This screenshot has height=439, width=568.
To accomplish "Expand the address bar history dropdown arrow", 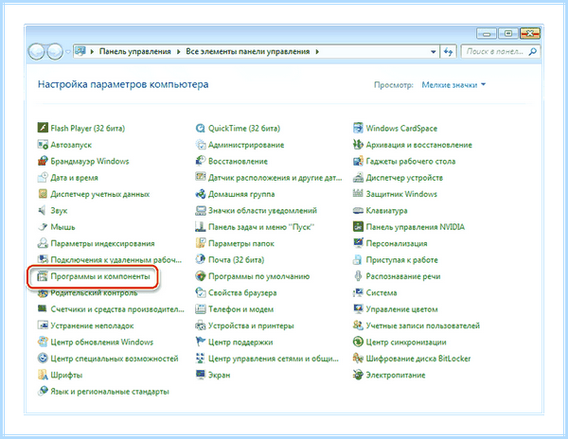I will coord(434,52).
